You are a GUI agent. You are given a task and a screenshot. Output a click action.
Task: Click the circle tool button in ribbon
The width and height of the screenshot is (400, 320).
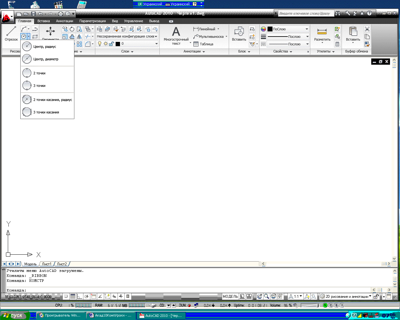pos(24,37)
